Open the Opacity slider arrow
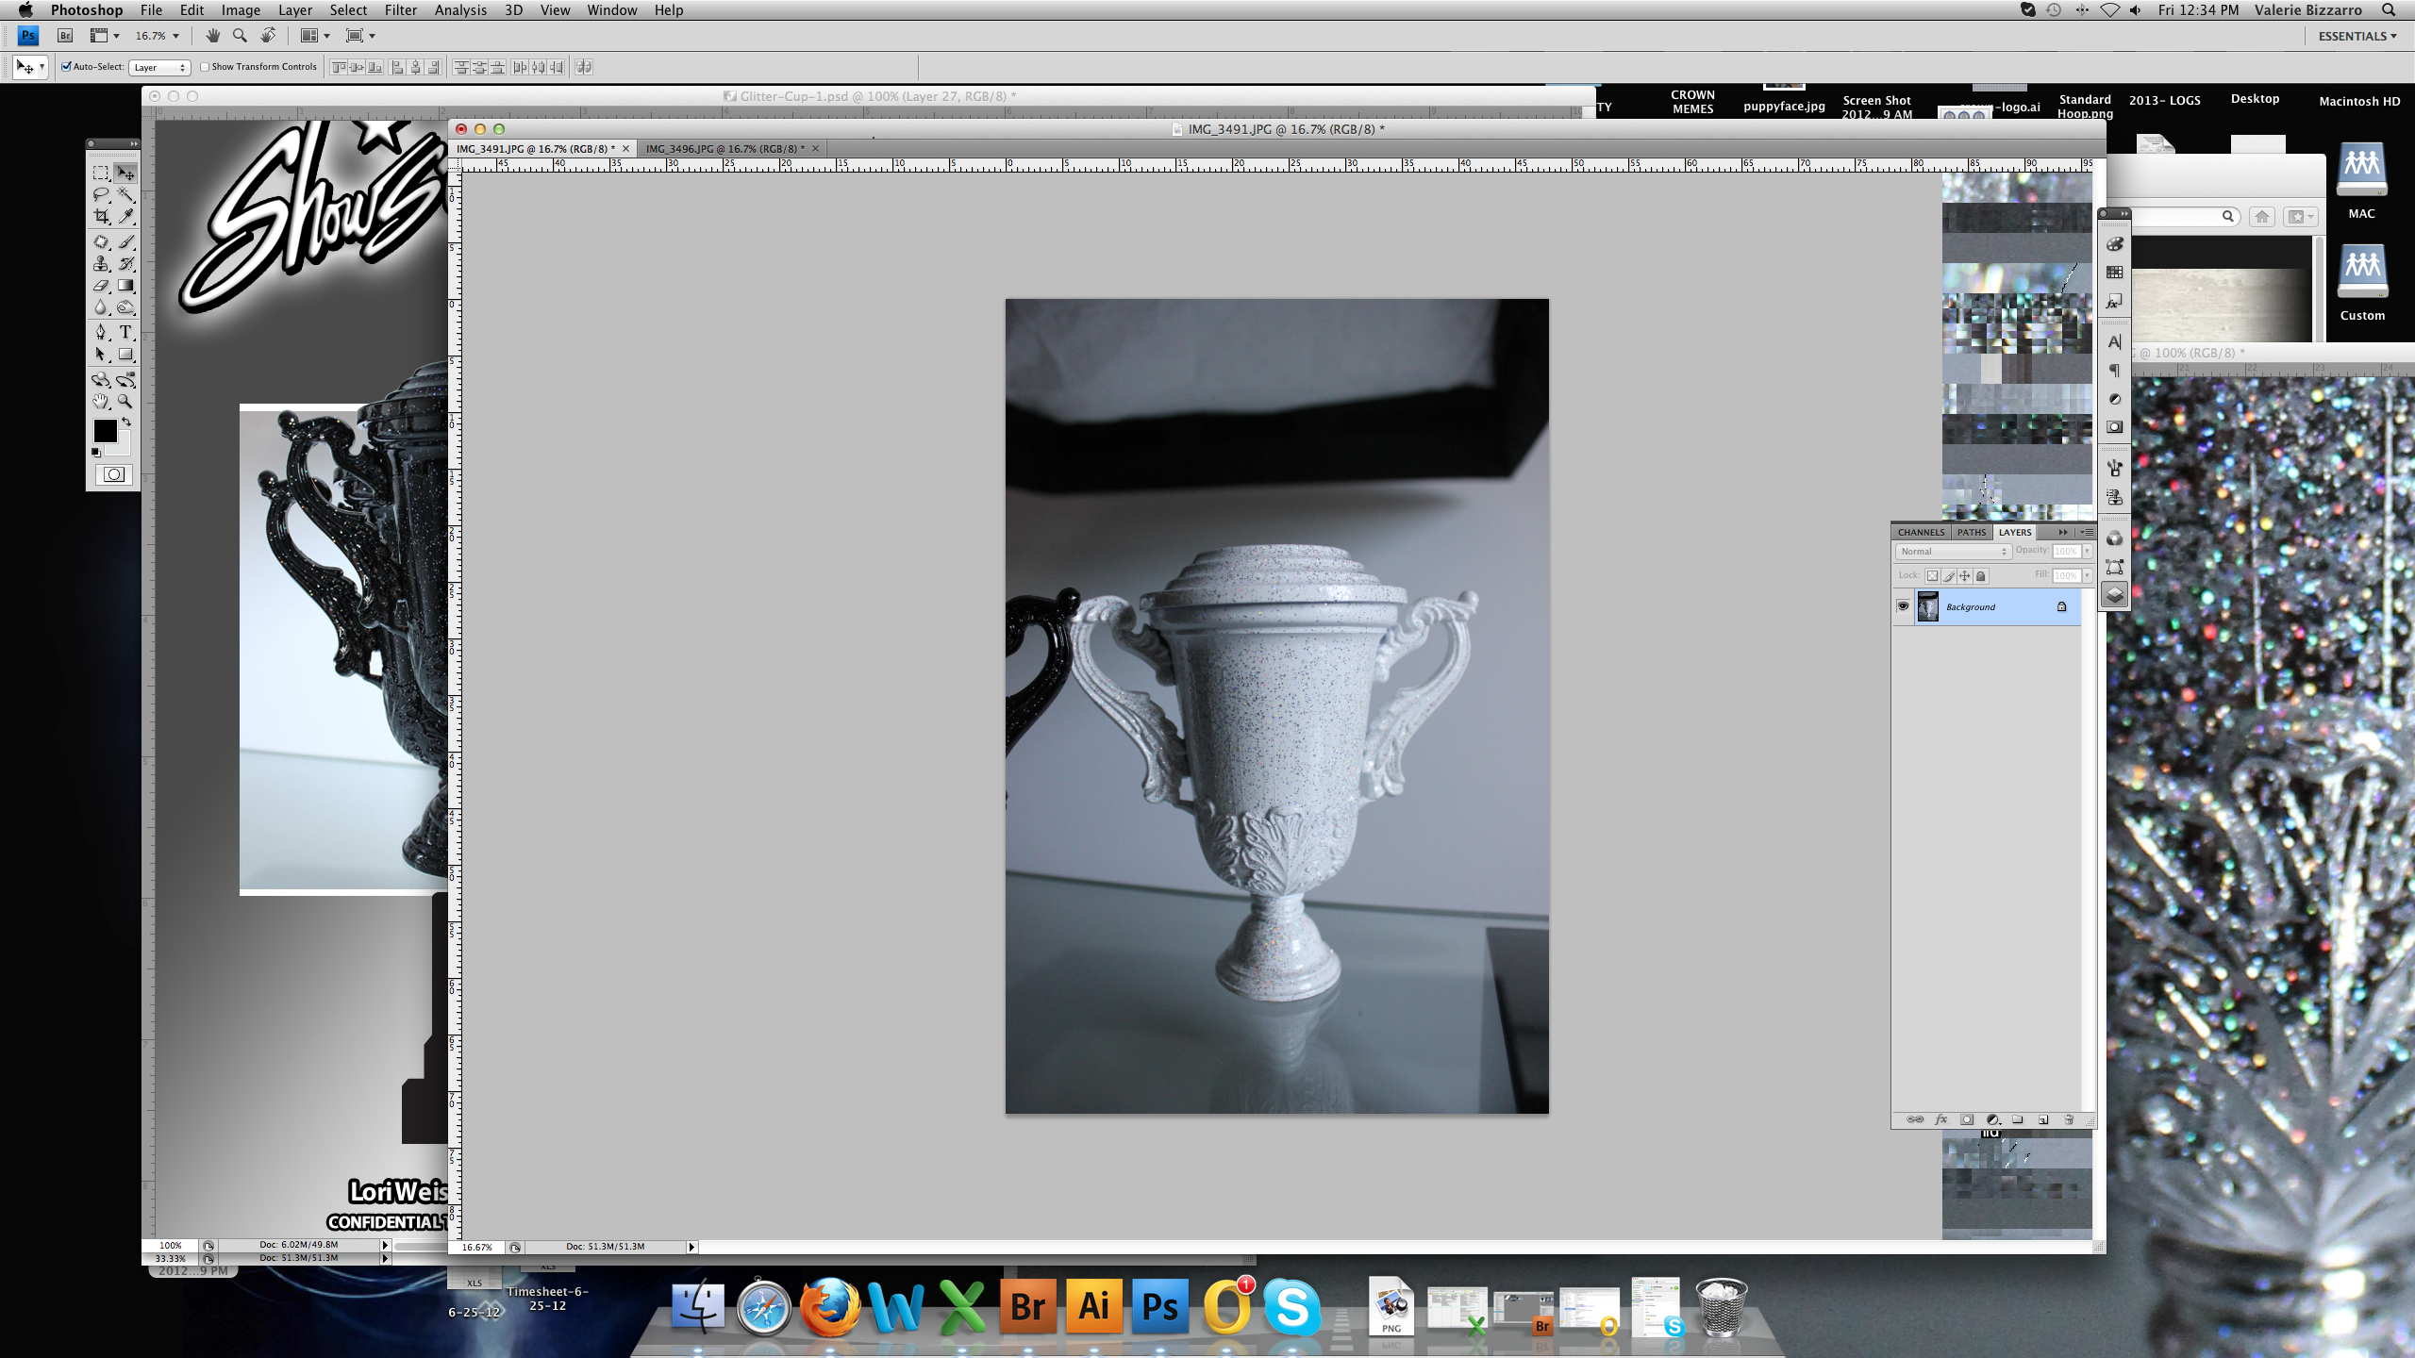Screen dimensions: 2415x1358 2087,551
